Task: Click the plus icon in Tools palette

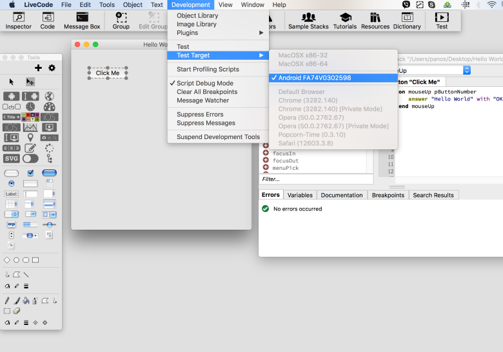Action: [x=38, y=68]
